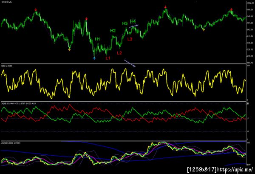Click the 947.00 price axis value
Screen dimensions: 255x174
click(x=250, y=16)
